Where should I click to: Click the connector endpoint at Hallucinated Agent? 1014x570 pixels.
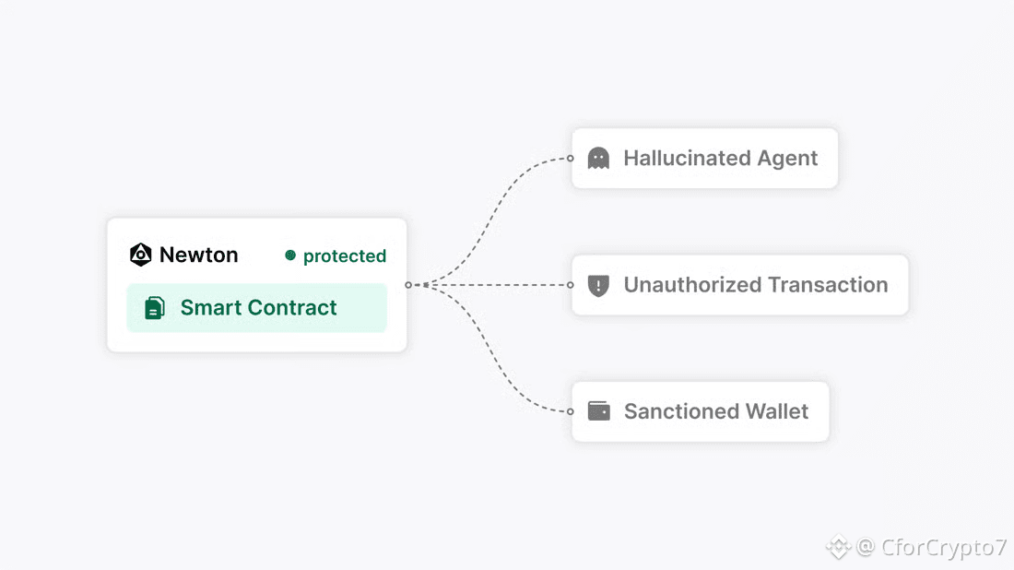(571, 158)
